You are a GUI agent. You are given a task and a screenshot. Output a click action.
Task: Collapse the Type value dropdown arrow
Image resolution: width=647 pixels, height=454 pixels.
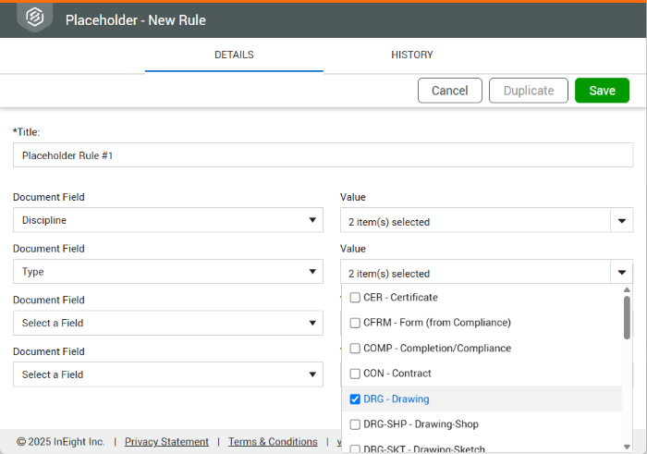[x=621, y=273]
